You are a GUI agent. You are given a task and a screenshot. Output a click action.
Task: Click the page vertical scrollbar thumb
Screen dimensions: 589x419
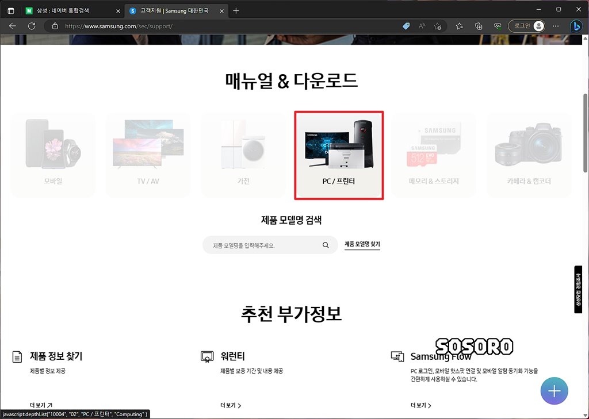tap(585, 133)
